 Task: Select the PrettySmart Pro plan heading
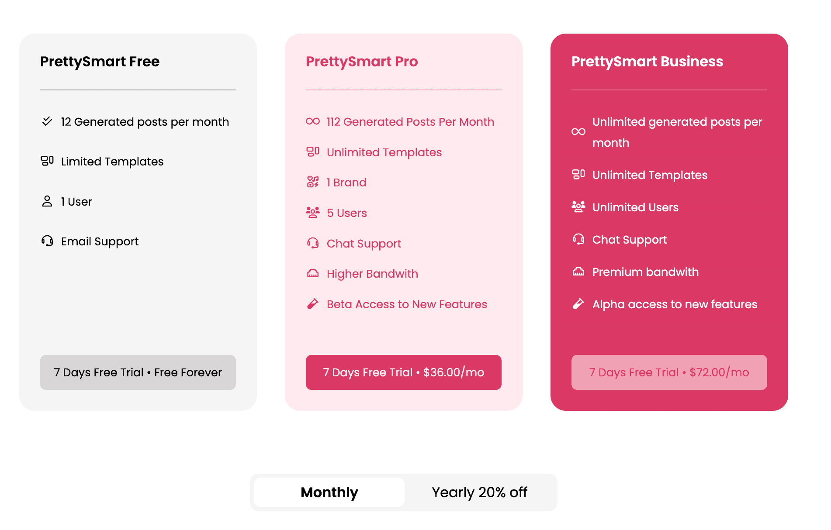pyautogui.click(x=362, y=62)
